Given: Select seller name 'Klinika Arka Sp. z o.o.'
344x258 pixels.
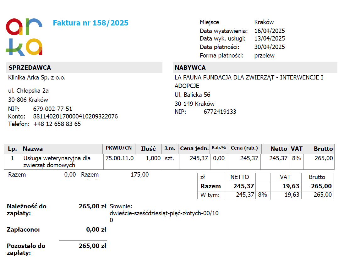Looking at the screenshot, I should 37,78.
